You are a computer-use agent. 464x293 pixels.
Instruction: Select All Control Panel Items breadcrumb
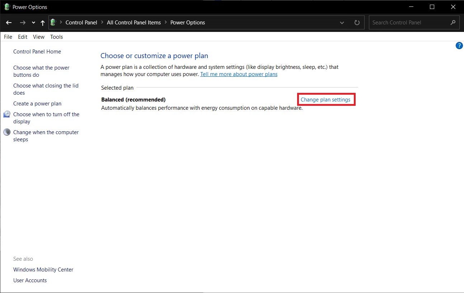coord(134,22)
